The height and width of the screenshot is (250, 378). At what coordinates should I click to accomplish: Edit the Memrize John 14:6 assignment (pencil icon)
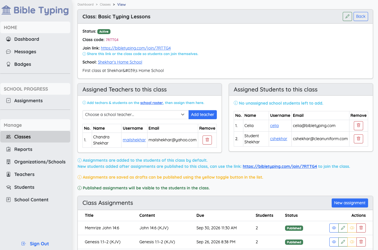[343, 228]
